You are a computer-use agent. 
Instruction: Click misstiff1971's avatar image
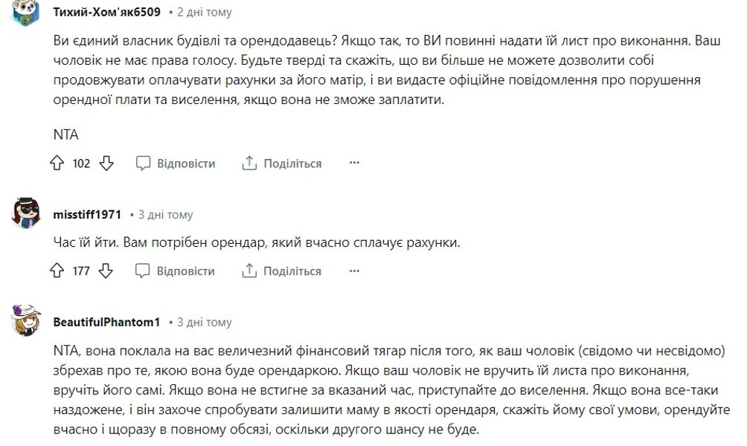coord(28,214)
